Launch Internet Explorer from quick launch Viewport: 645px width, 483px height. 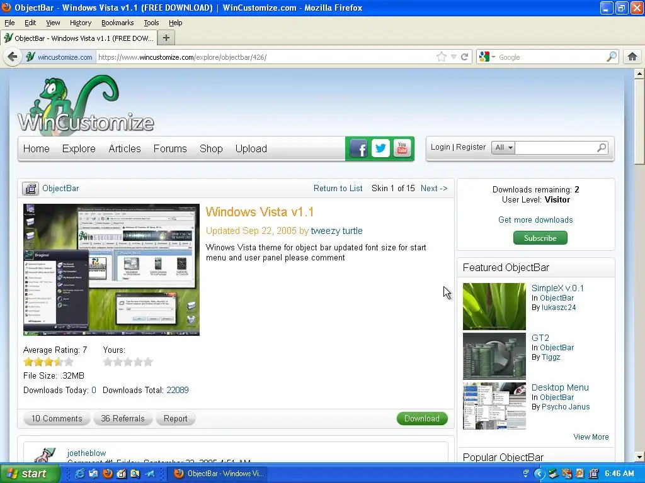point(79,474)
